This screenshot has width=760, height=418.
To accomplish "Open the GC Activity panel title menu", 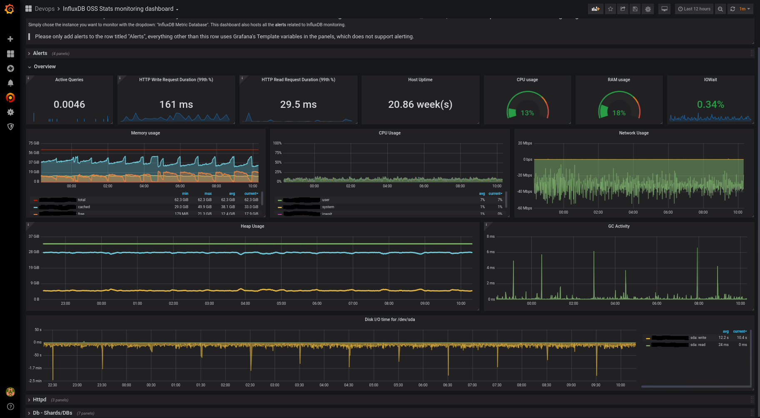I will coord(619,226).
